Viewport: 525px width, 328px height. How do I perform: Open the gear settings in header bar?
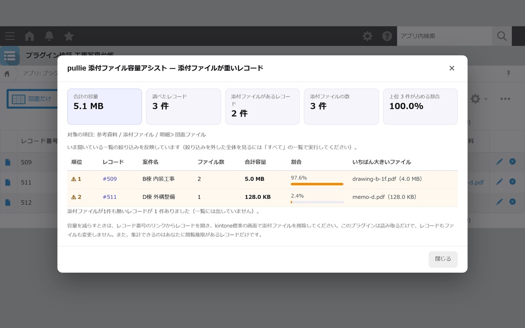[x=367, y=36]
